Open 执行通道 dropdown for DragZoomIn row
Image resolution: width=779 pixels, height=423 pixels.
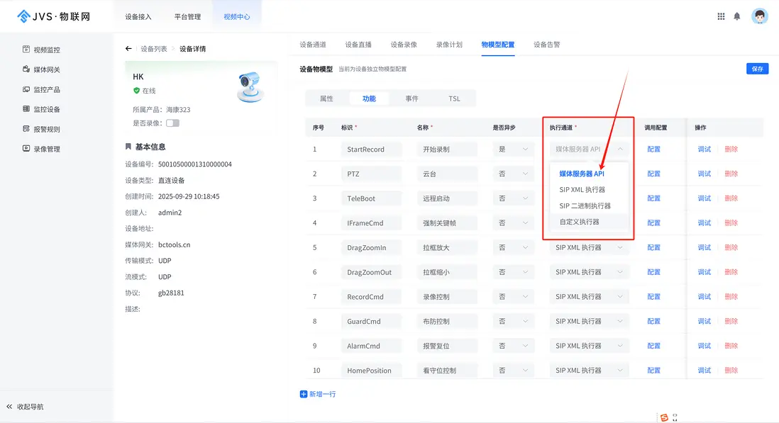(589, 247)
